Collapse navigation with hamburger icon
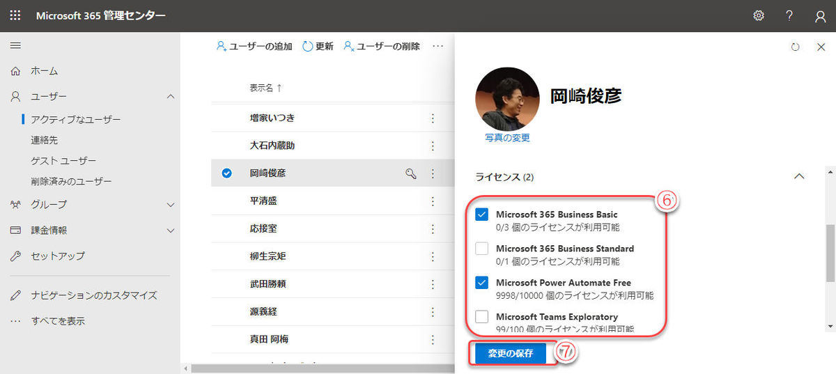 [x=15, y=45]
